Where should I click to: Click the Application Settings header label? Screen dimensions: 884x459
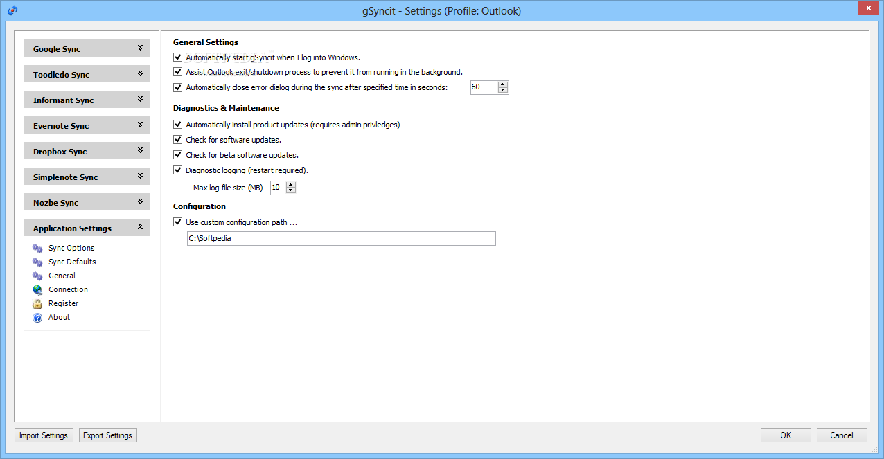[72, 228]
